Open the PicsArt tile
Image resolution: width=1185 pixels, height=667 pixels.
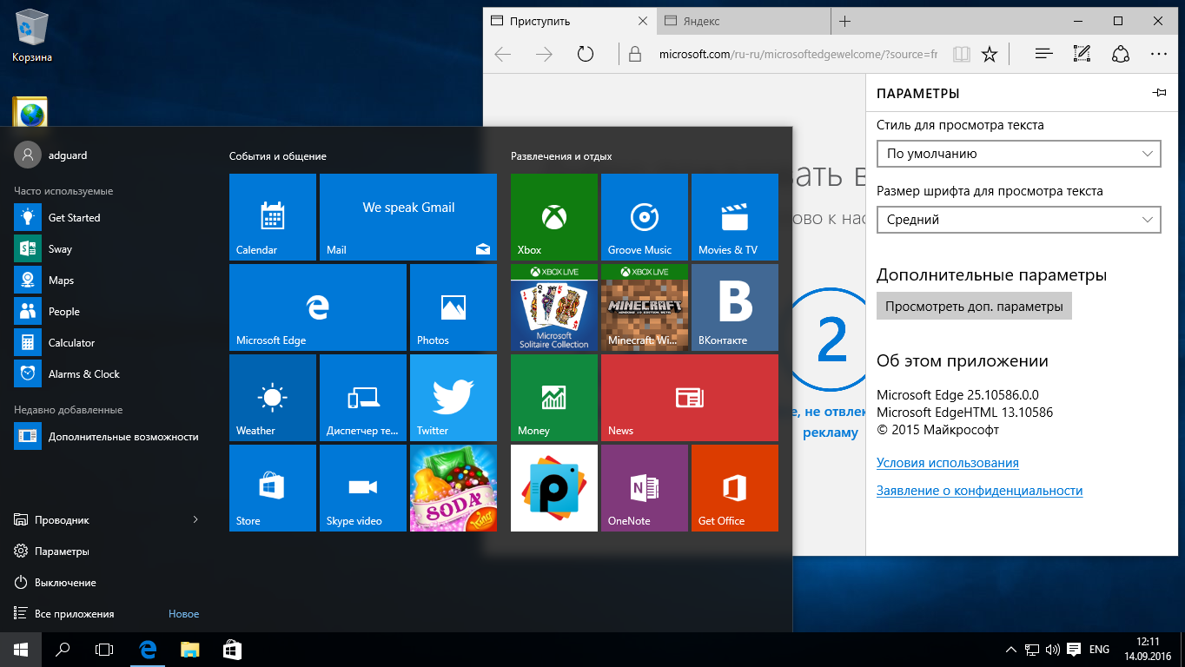(554, 488)
